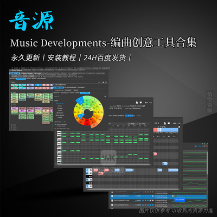Close the Chord Selector dialog
This screenshot has height=217, width=217.
54,85
